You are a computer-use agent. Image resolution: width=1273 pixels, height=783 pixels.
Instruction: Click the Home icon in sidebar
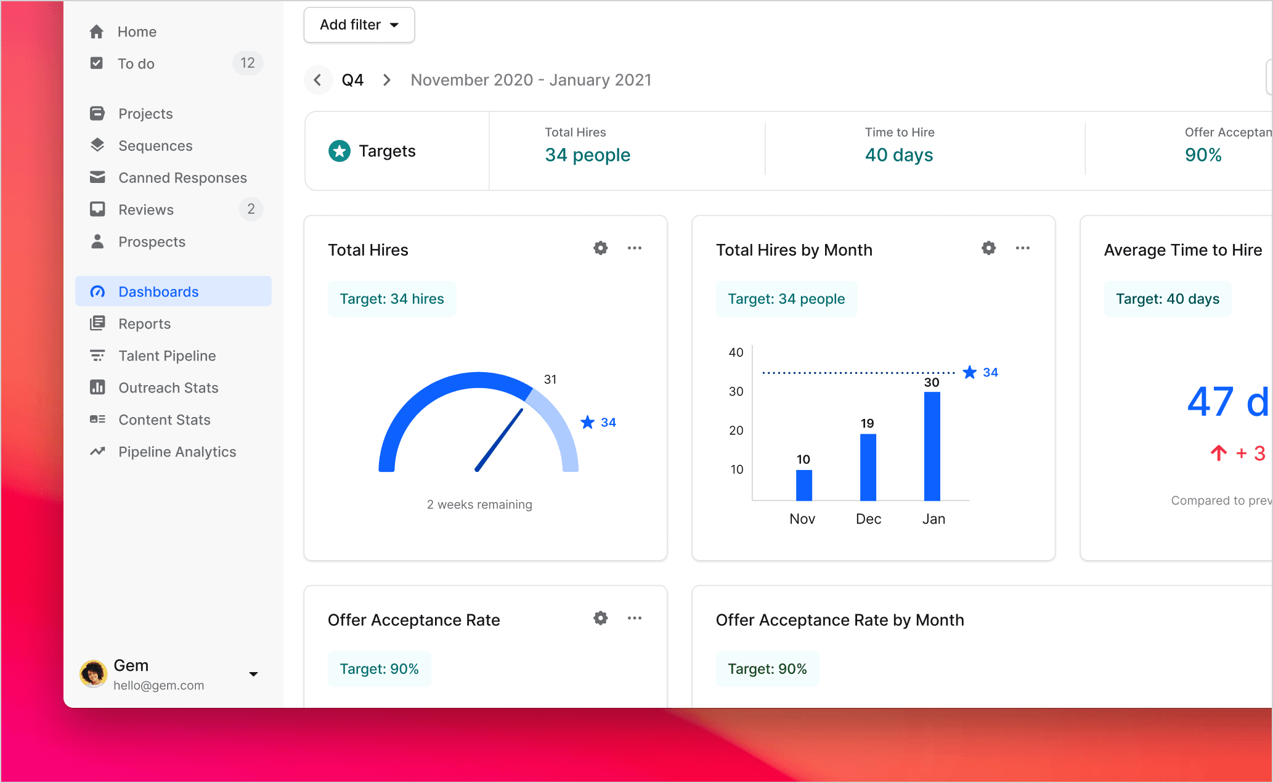point(97,32)
